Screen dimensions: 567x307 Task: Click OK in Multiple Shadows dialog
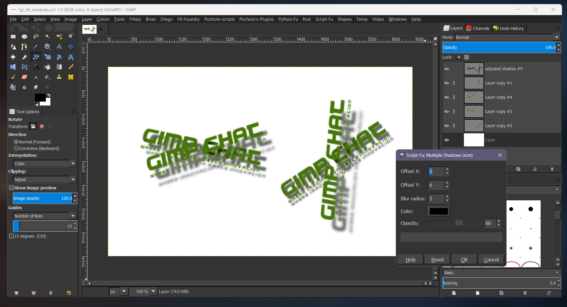(x=465, y=260)
